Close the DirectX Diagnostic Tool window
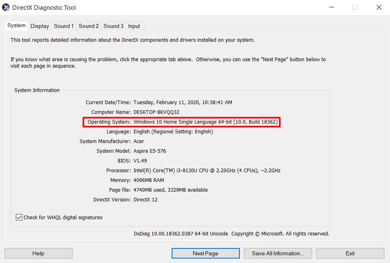Screen dimensions: 390x263 pyautogui.click(x=379, y=7)
